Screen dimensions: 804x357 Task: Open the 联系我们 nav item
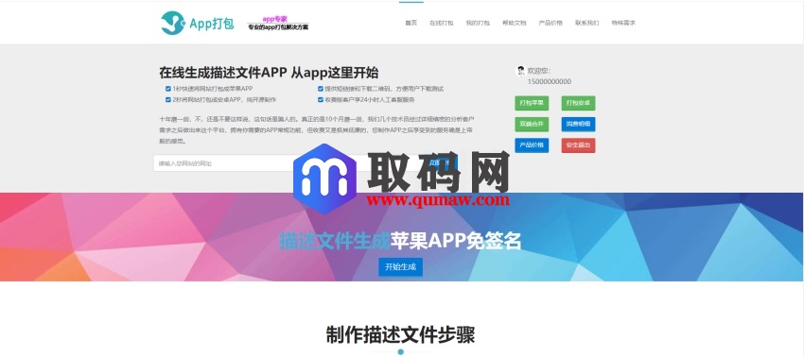tap(586, 23)
